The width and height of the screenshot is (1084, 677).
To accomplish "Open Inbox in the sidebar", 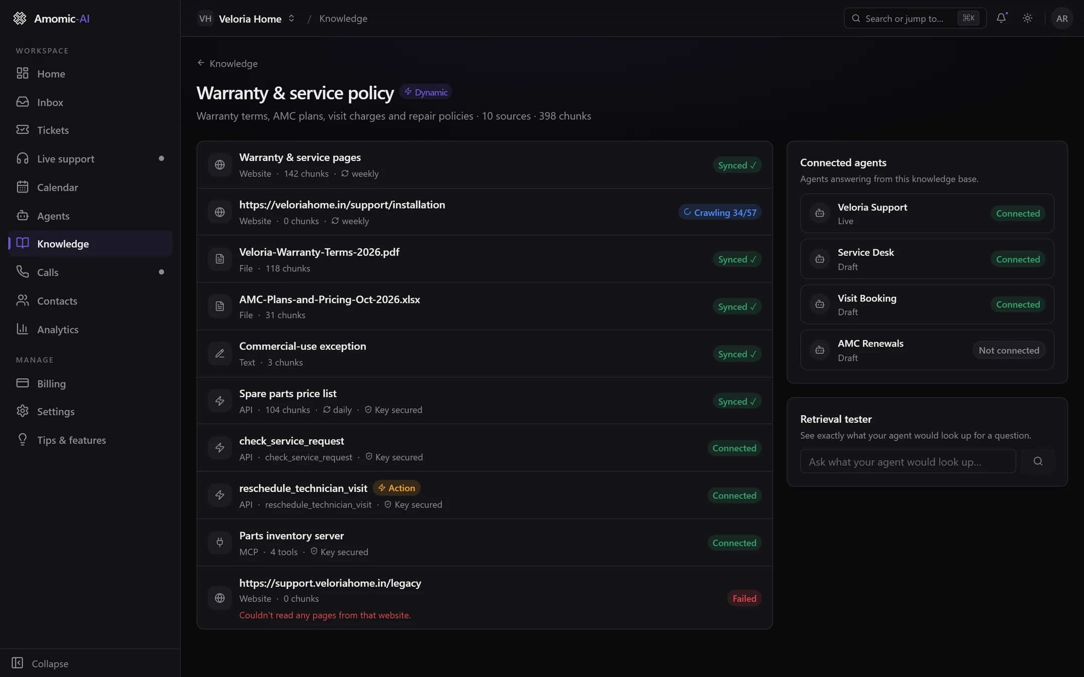I will pos(90,102).
